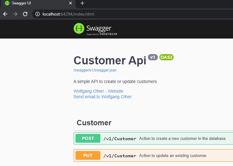Click the Customer Api title
This screenshot has height=166, width=233.
pos(110,61)
